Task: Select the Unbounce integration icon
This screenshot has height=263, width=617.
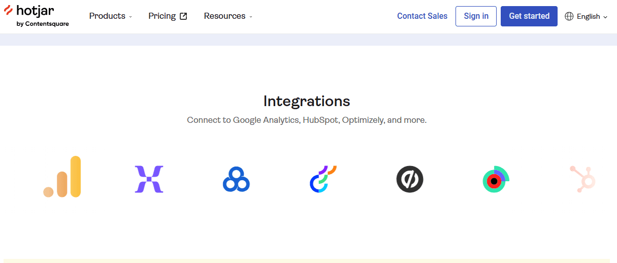Action: click(410, 179)
